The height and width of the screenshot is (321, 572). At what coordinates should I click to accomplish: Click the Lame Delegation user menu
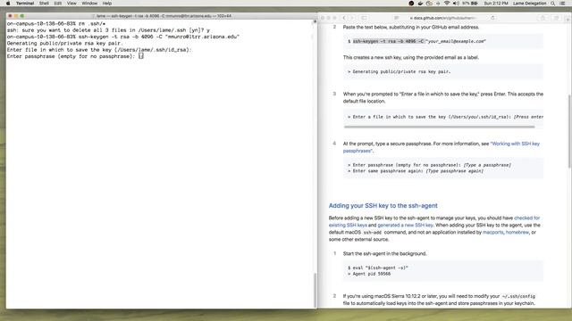click(530, 4)
